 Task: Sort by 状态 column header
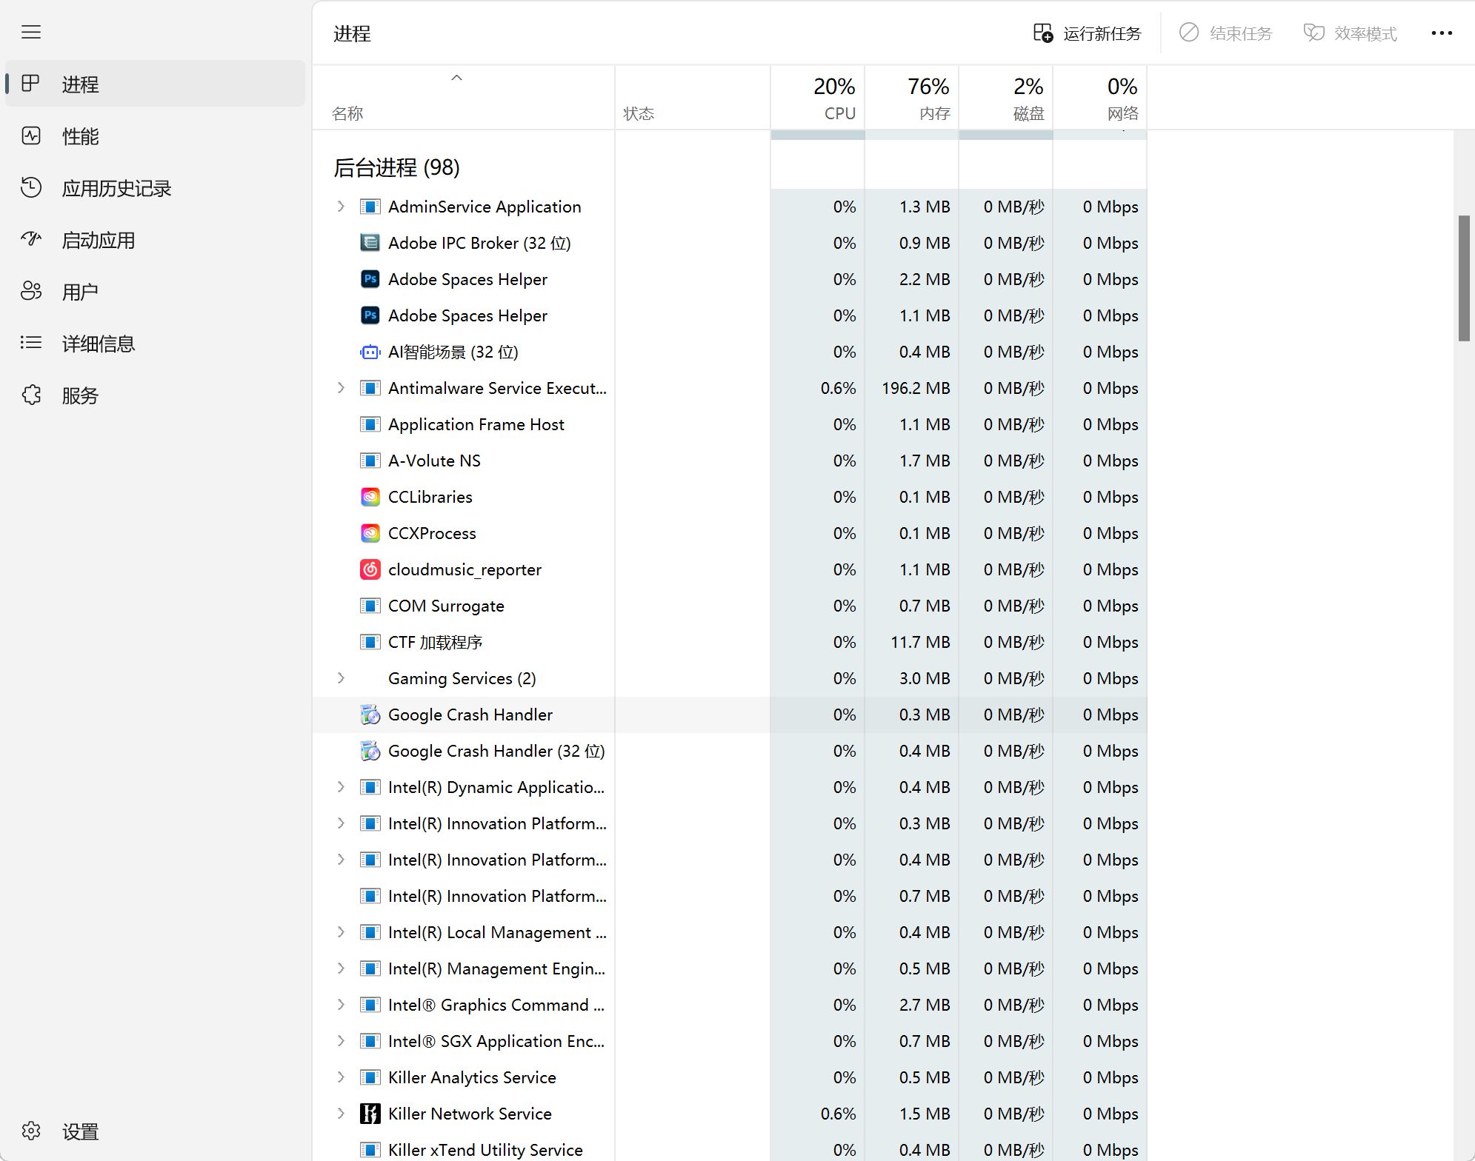tap(692, 98)
